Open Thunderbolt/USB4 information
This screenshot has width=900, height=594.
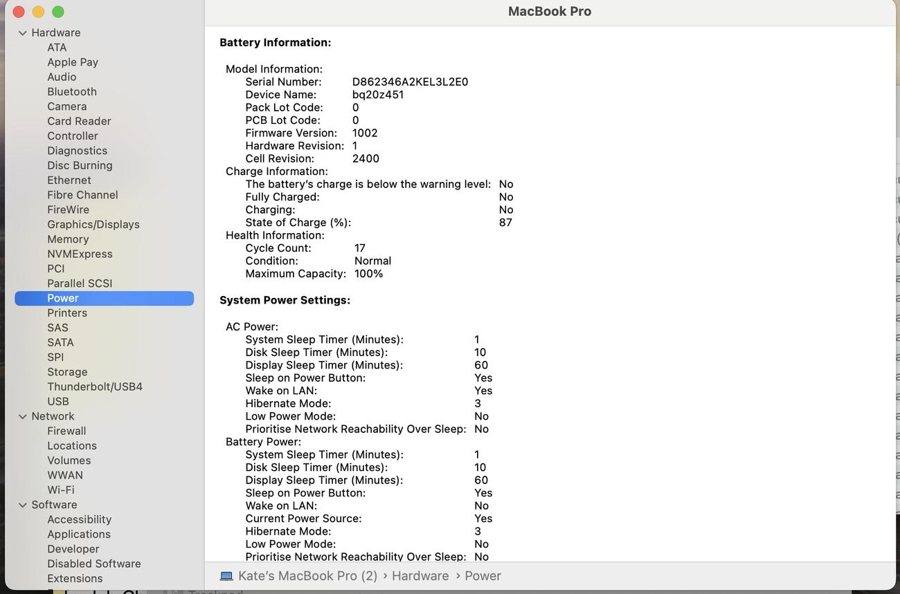95,387
